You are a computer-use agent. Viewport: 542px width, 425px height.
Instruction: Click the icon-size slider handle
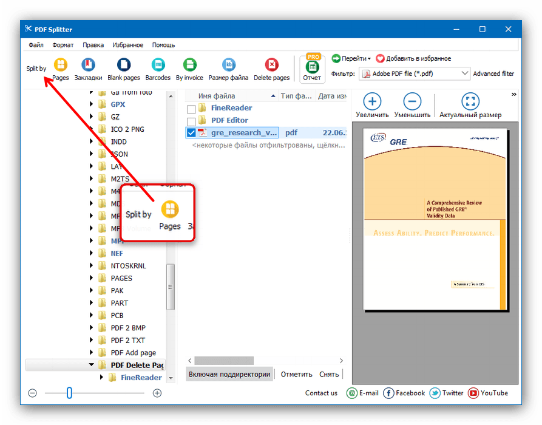click(x=69, y=393)
